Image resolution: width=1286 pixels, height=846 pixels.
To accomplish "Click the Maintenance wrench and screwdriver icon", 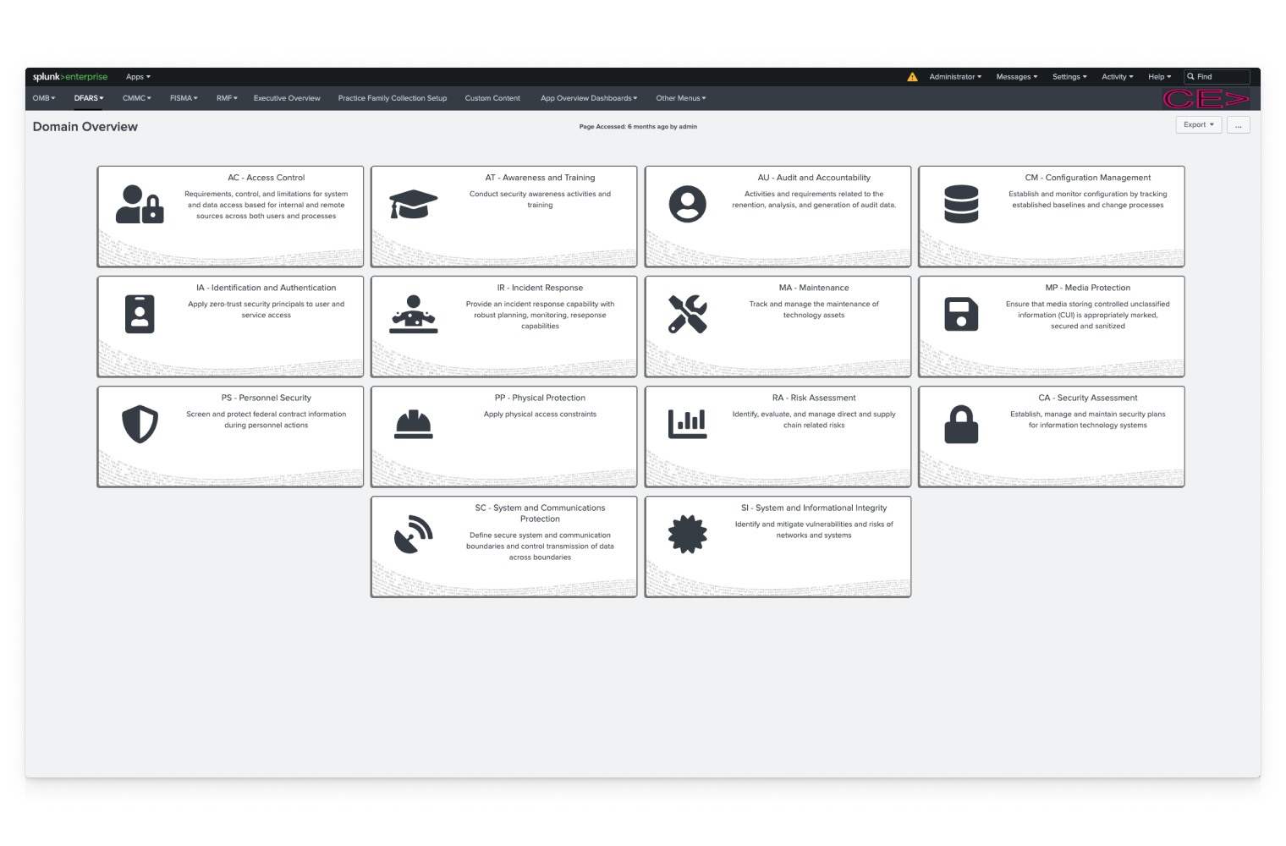I will click(x=687, y=315).
